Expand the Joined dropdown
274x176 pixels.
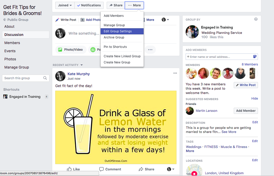pyautogui.click(x=65, y=5)
